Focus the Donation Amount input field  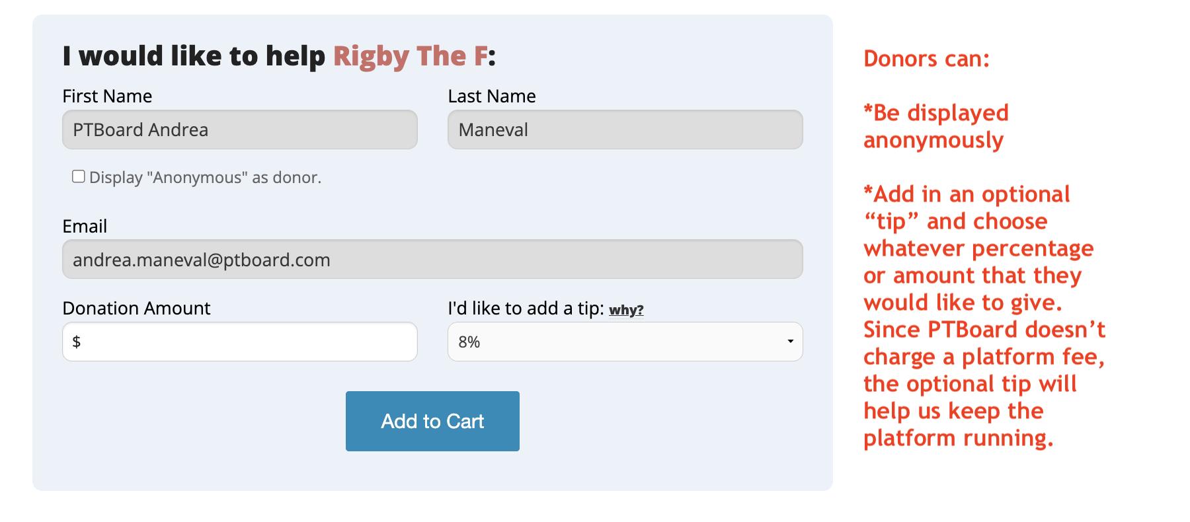[x=239, y=342]
